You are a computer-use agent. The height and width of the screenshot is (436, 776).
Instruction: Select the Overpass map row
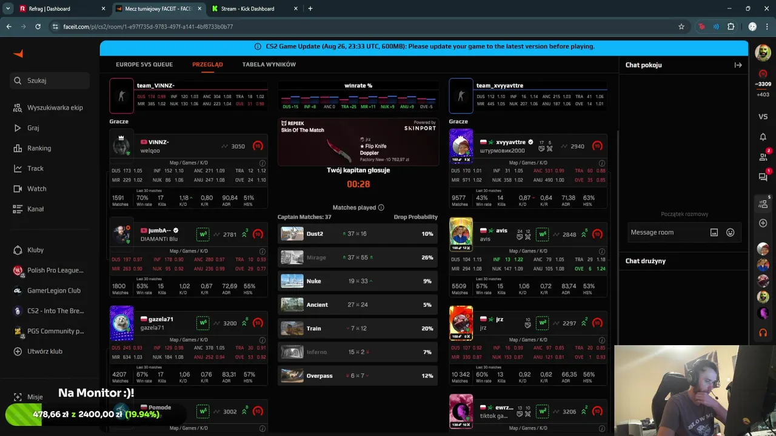[x=358, y=375]
